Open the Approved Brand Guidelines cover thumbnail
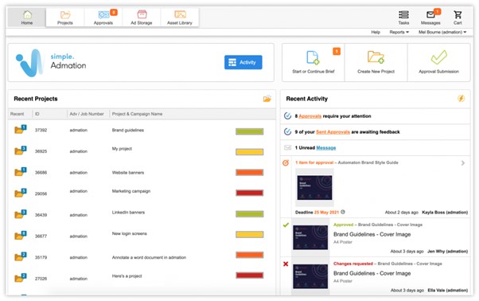 310,237
